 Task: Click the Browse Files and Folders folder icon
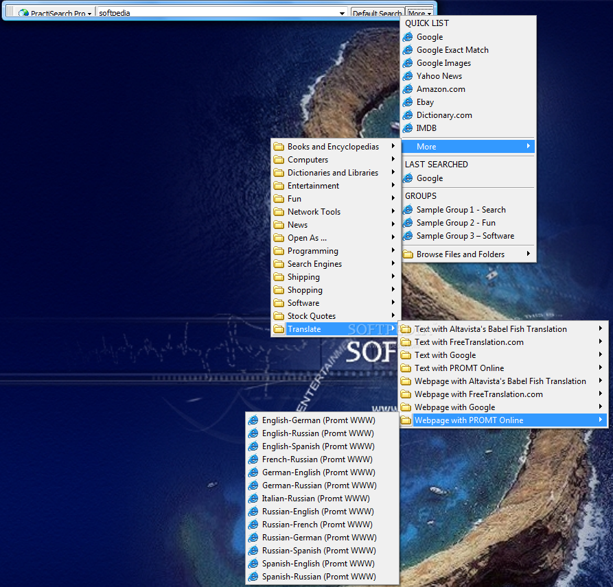[408, 254]
